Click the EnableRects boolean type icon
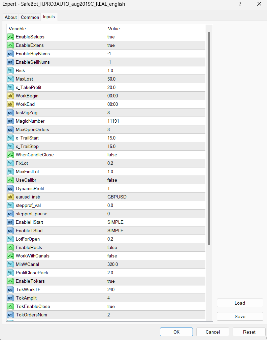The image size is (267, 340). coord(11,247)
